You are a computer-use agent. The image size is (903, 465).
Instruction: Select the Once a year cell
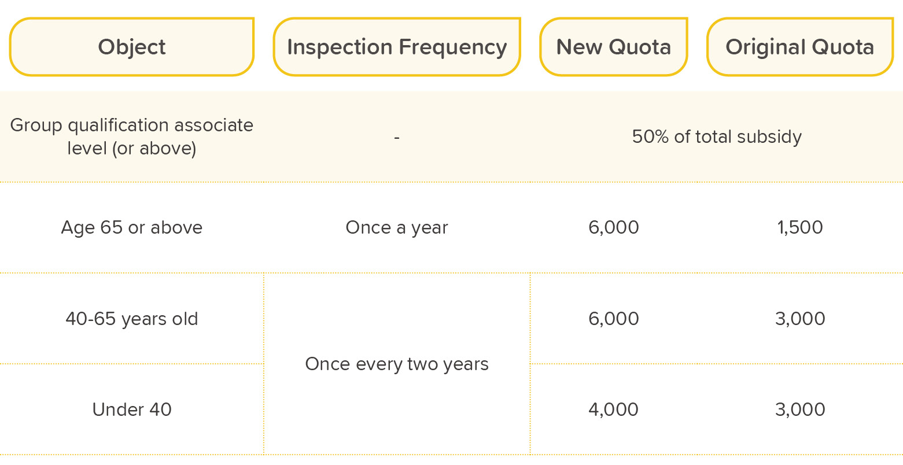coord(397,228)
